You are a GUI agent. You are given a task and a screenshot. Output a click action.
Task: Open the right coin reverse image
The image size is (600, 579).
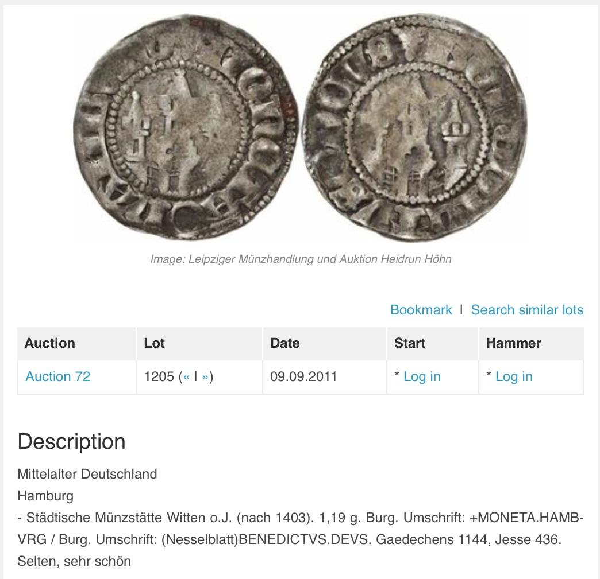[x=415, y=127]
